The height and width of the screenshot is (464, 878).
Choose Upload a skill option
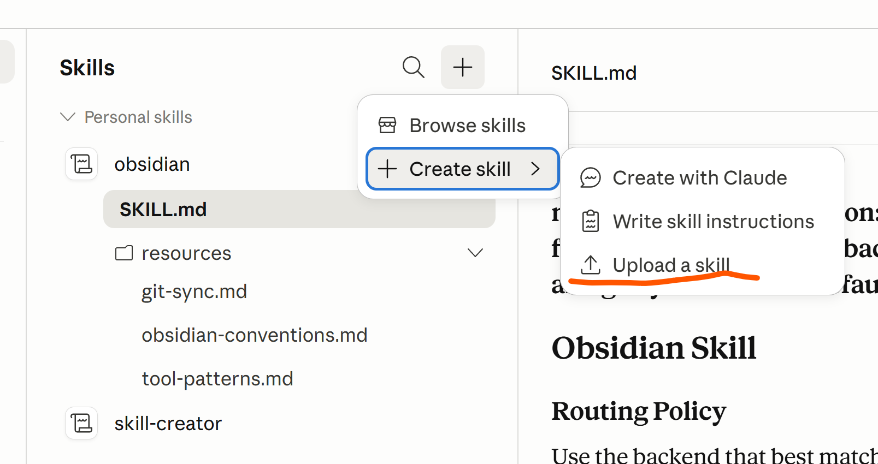(x=671, y=265)
